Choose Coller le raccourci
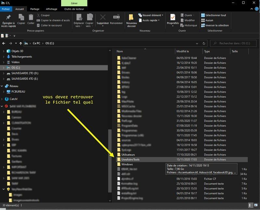The width and height of the screenshot is (260, 210). click(49, 25)
